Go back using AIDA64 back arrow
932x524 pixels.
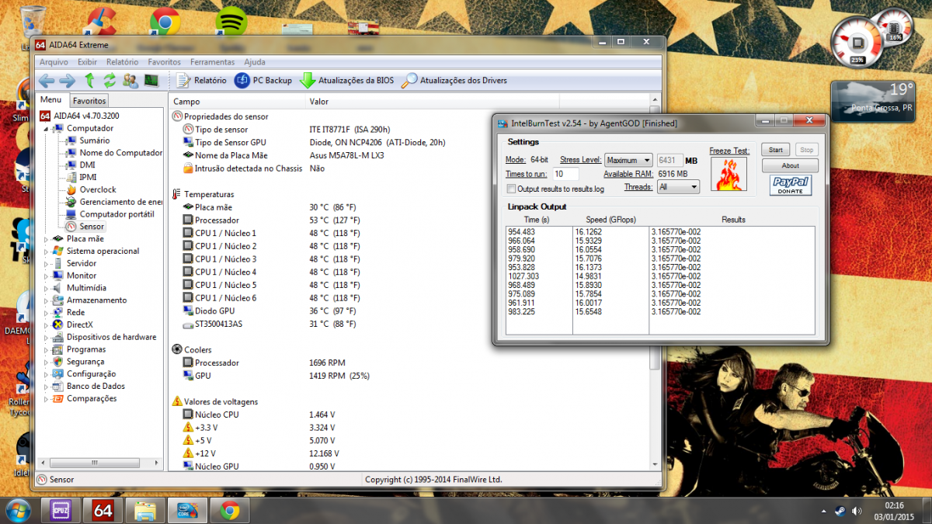pos(47,80)
